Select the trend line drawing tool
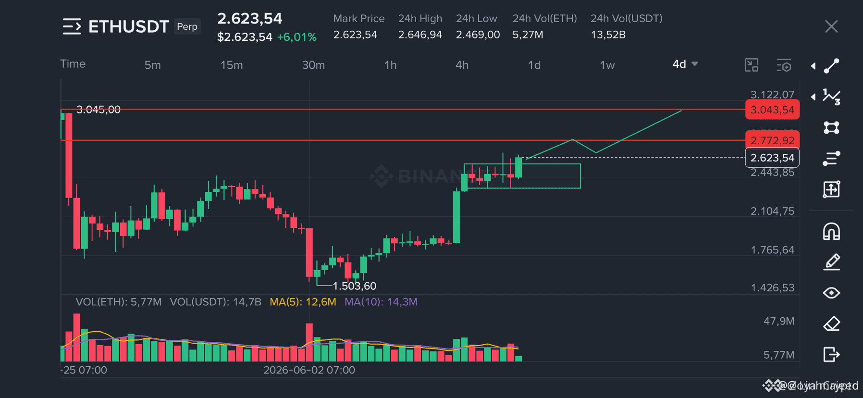Screen dimensions: 863x398 831,66
